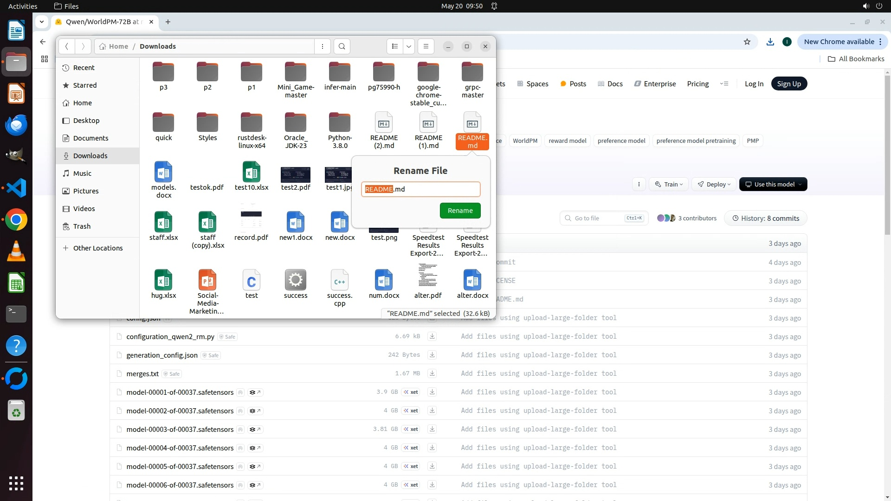The width and height of the screenshot is (891, 501).
Task: Open view options dropdown arrow in Files
Action: coord(409,46)
